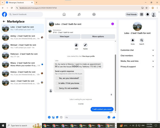Open Ashley conversation in list
This screenshot has height=128, width=160.
22,37
